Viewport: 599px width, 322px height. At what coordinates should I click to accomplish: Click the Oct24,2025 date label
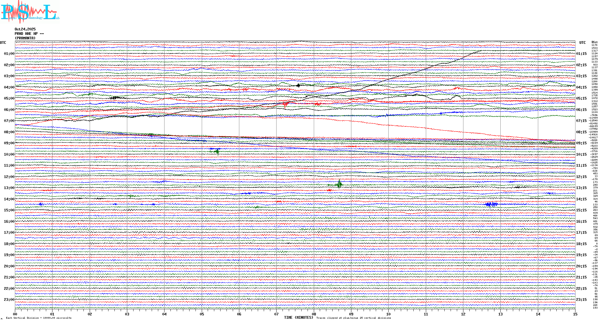pos(25,29)
